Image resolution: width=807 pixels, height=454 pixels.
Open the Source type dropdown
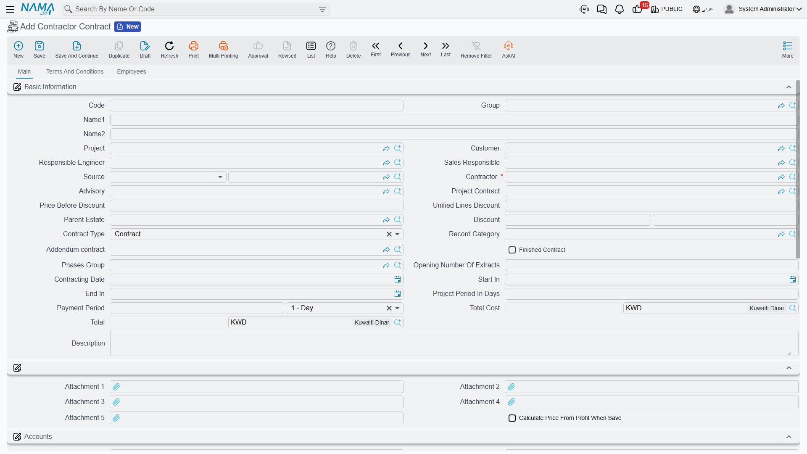pos(220,177)
